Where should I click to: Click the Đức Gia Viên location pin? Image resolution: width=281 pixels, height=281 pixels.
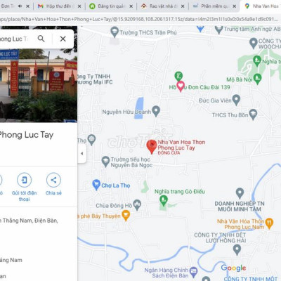click(236, 100)
